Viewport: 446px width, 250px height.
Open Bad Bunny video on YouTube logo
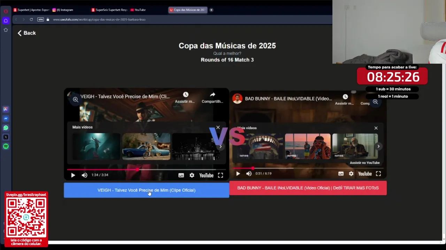click(365, 174)
